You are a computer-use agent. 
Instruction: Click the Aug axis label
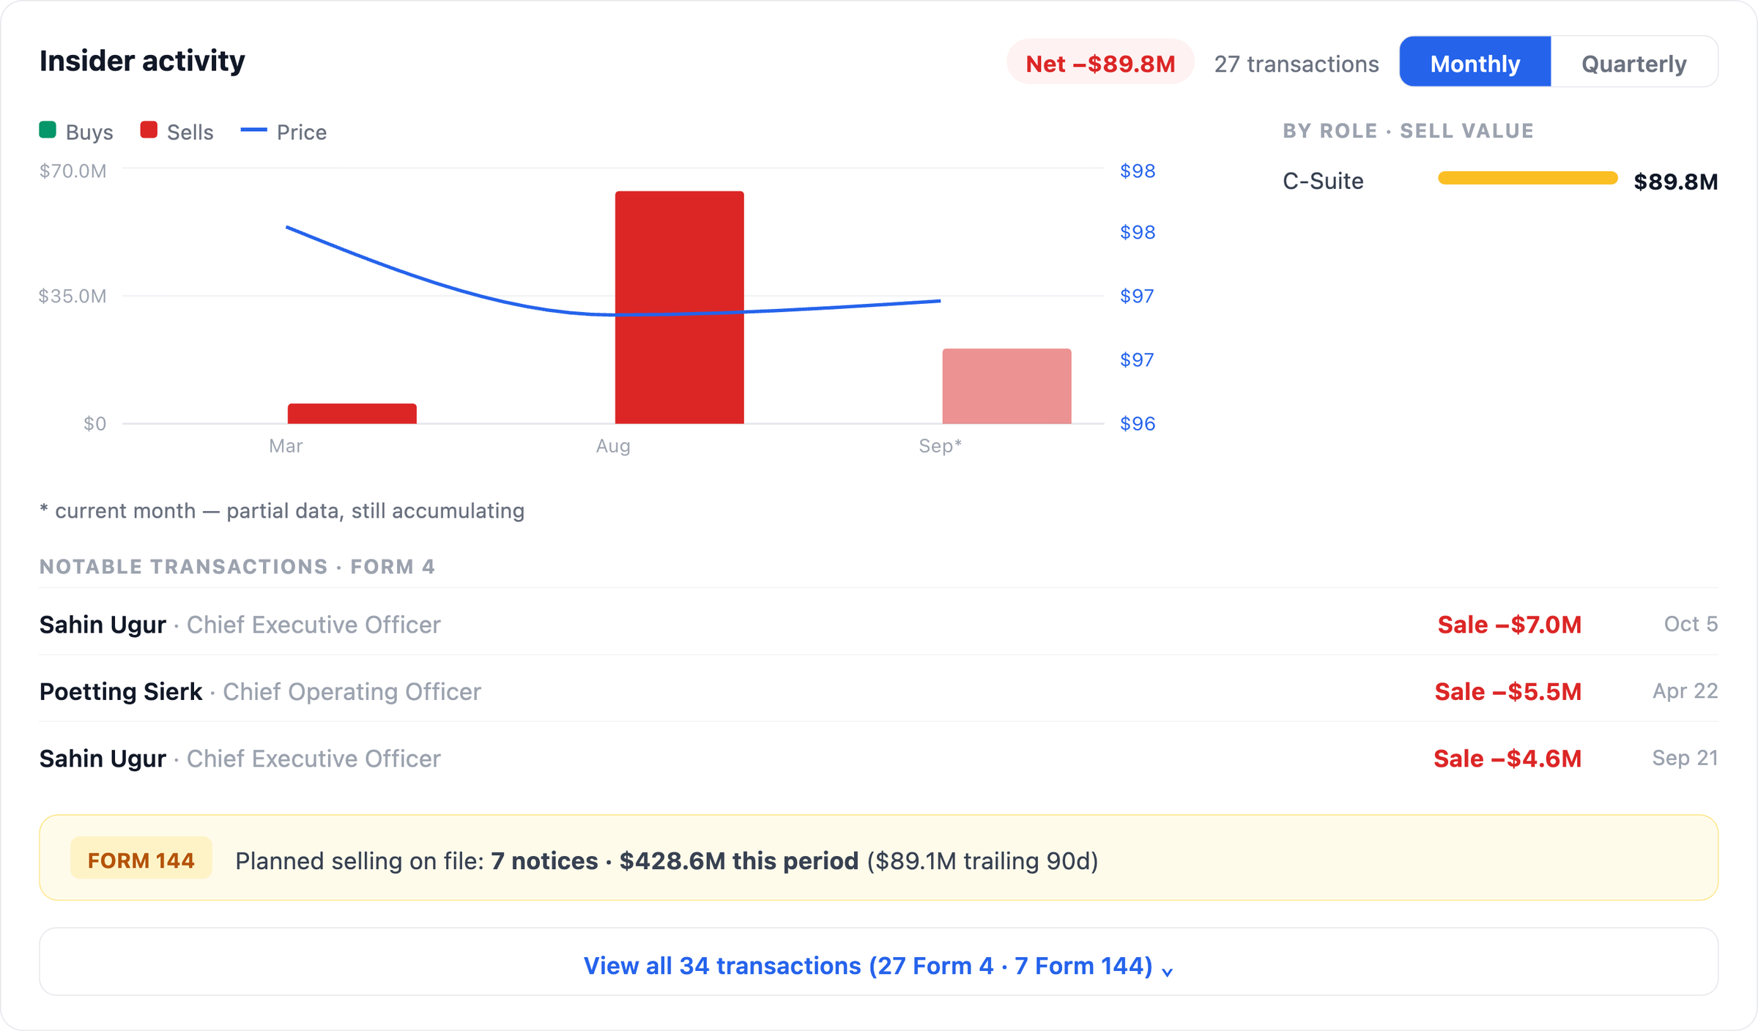613,446
